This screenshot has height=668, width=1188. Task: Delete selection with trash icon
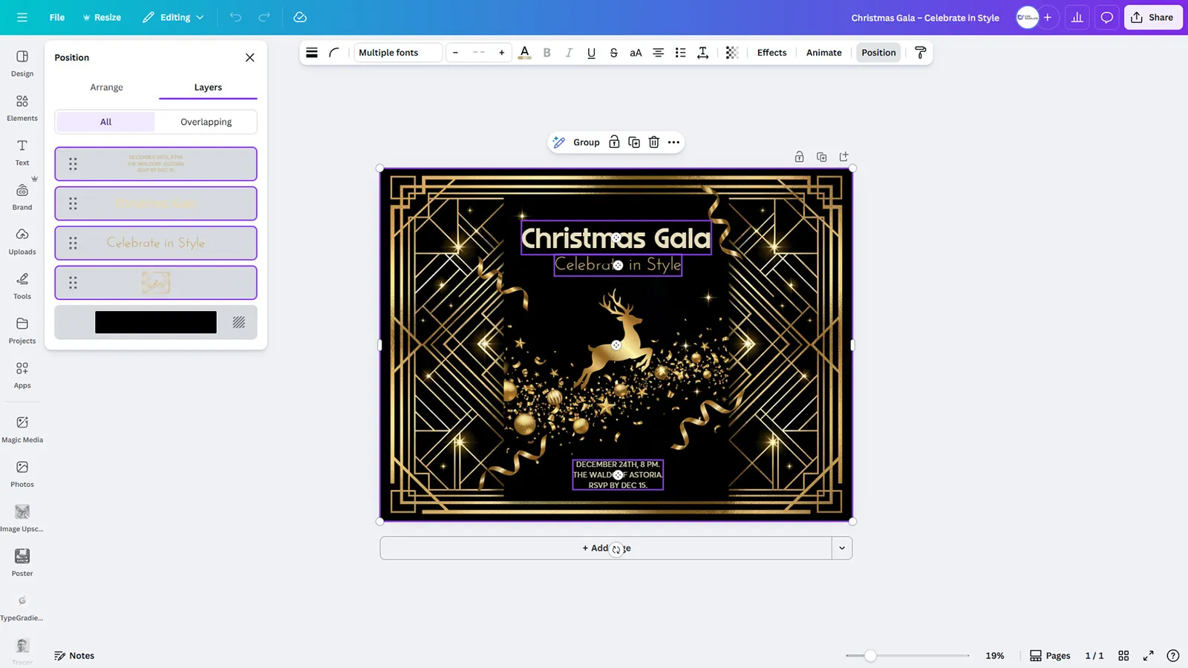click(653, 143)
